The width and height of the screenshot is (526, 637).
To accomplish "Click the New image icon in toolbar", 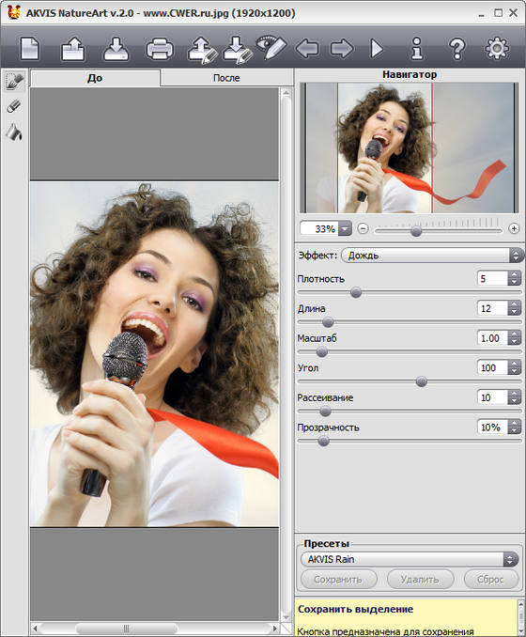I will [30, 49].
